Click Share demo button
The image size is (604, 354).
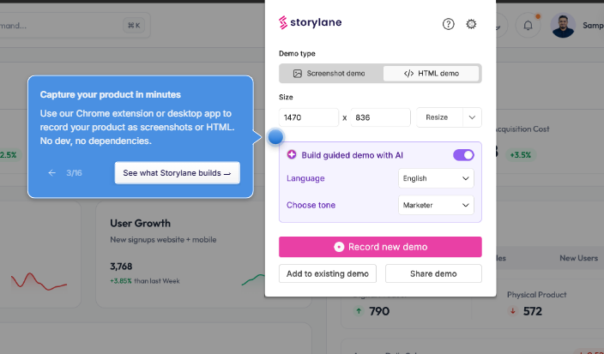tap(433, 273)
